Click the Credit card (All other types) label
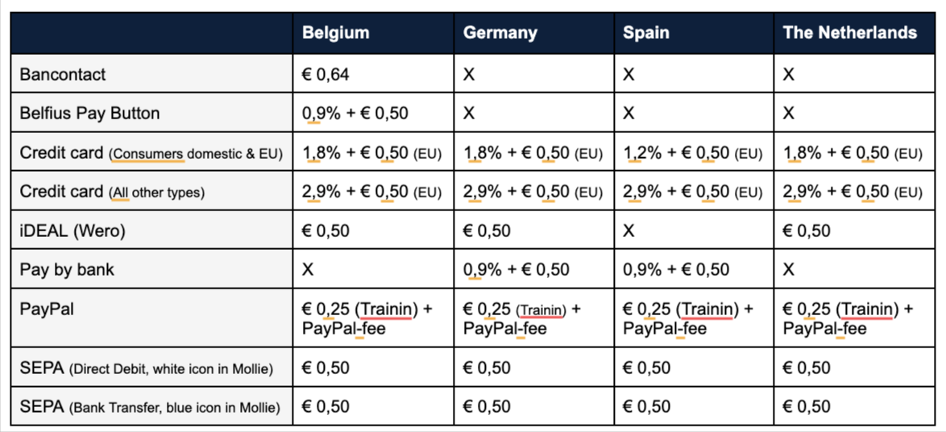 (112, 192)
